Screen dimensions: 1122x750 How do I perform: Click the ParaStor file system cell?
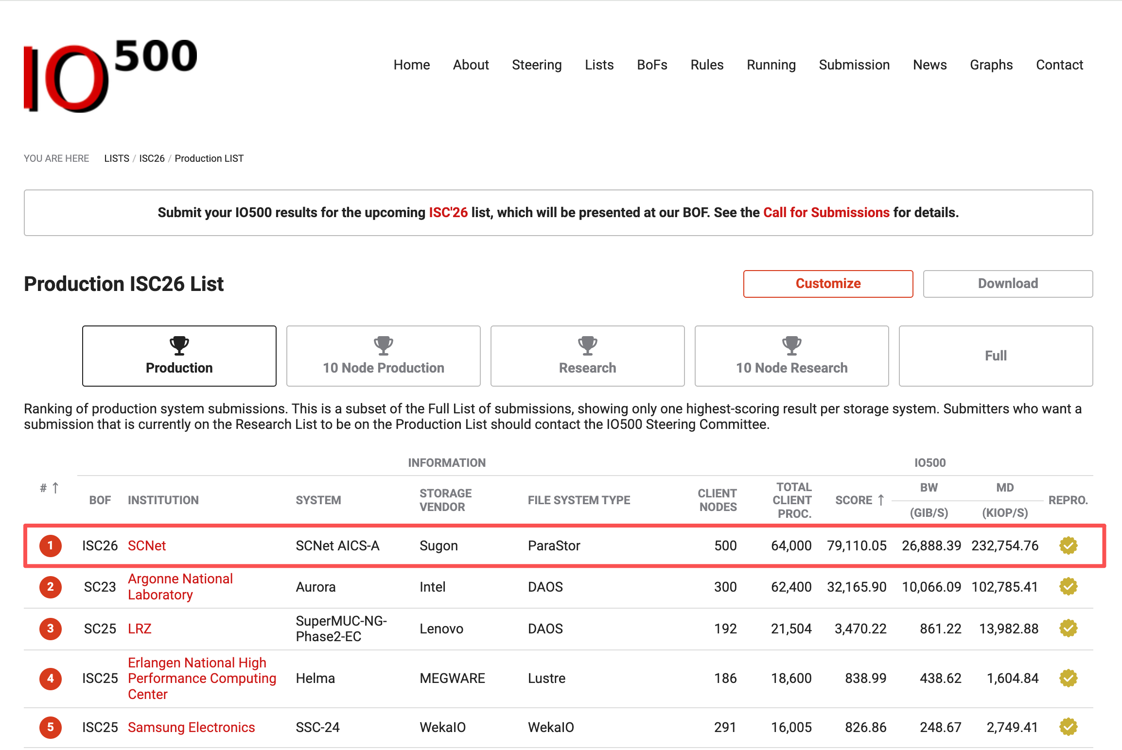[x=554, y=545]
